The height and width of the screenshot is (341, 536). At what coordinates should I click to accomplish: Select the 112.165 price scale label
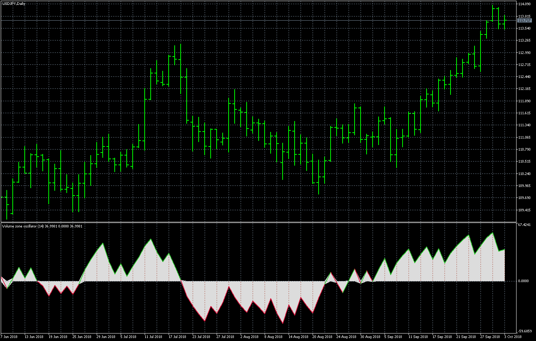tap(524, 89)
